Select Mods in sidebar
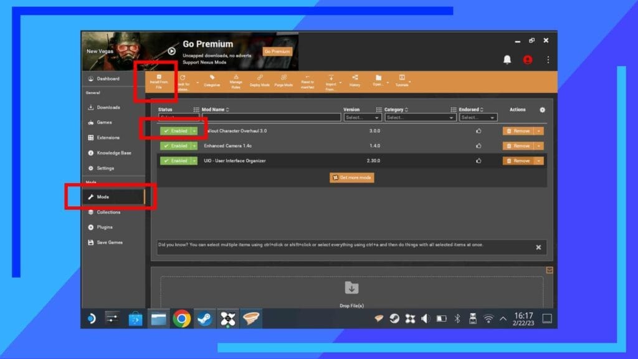This screenshot has width=638, height=359. 113,197
